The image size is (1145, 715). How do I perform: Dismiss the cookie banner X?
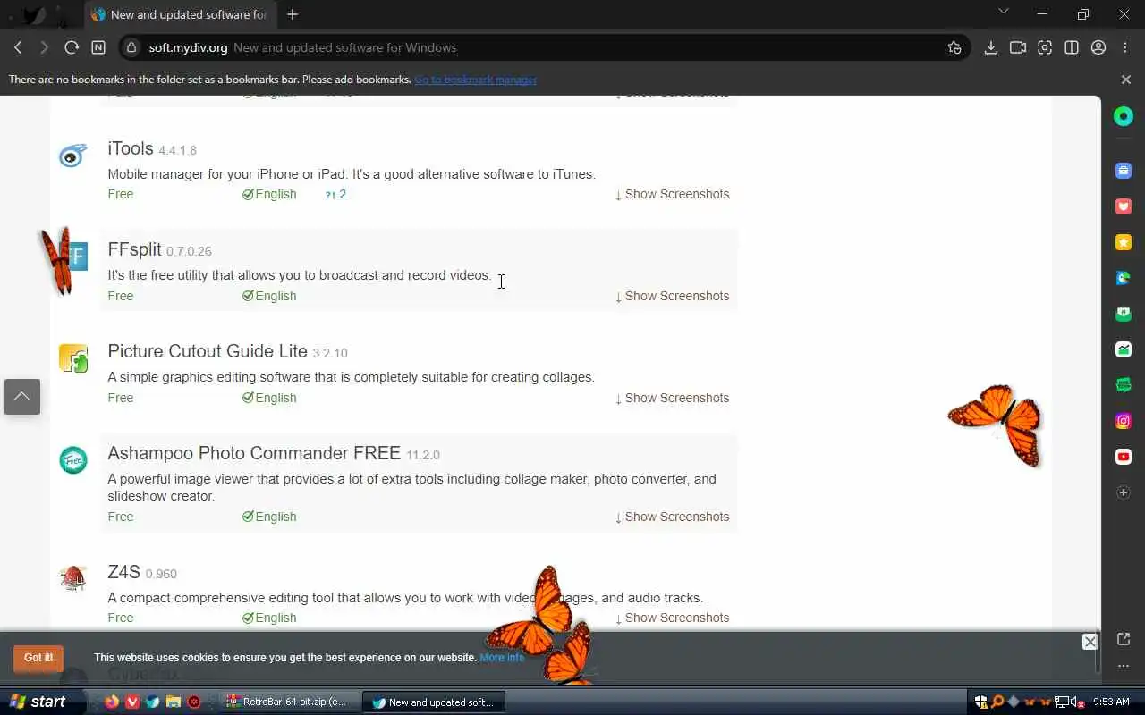click(x=1090, y=642)
